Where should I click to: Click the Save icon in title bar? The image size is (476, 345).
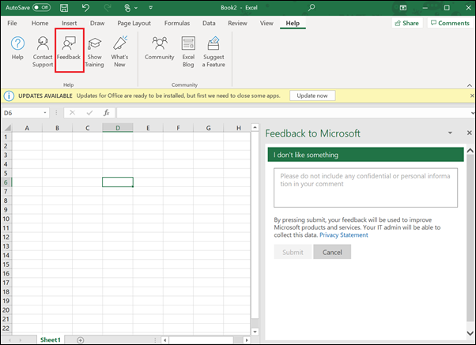tap(64, 7)
